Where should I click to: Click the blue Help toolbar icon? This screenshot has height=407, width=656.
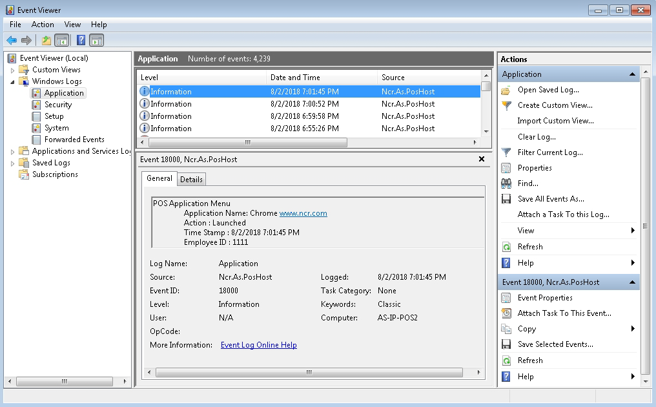coord(81,41)
